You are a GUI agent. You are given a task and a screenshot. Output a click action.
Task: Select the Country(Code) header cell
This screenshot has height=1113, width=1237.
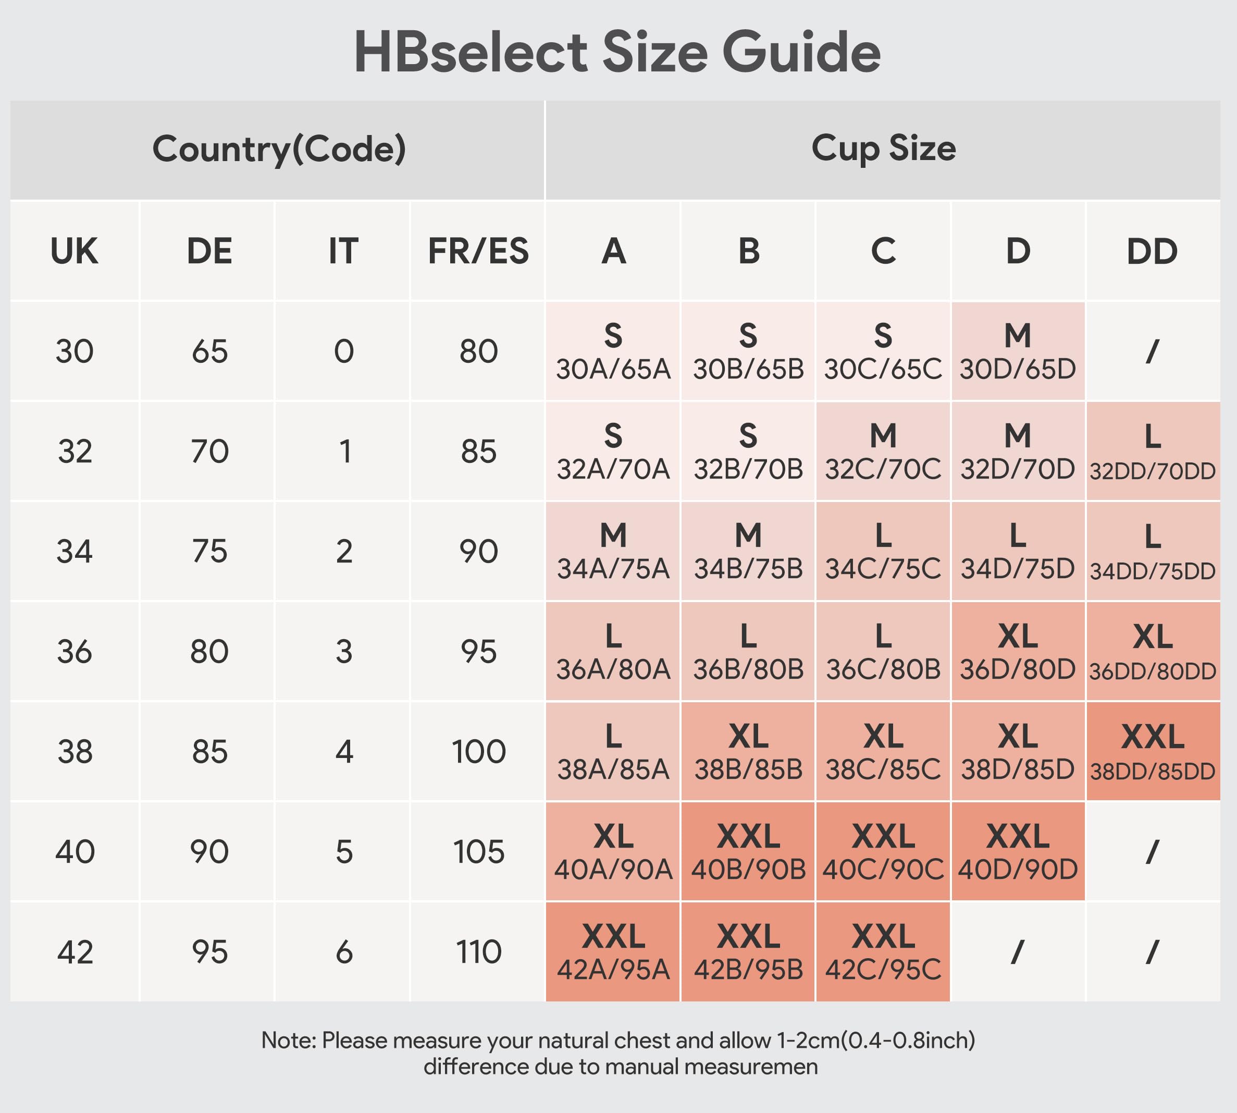(x=279, y=149)
